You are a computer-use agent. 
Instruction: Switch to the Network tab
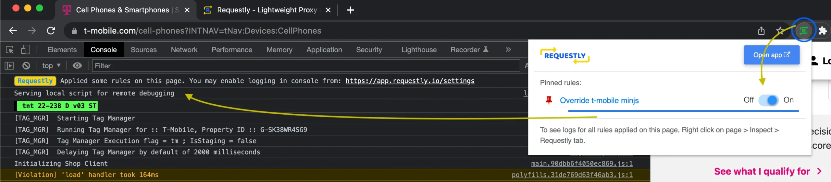click(184, 50)
